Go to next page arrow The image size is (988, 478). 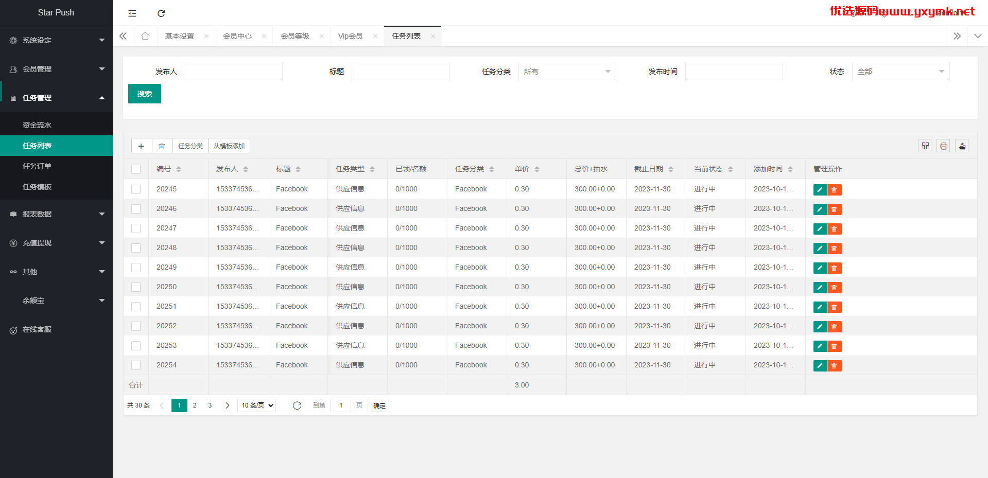point(227,405)
